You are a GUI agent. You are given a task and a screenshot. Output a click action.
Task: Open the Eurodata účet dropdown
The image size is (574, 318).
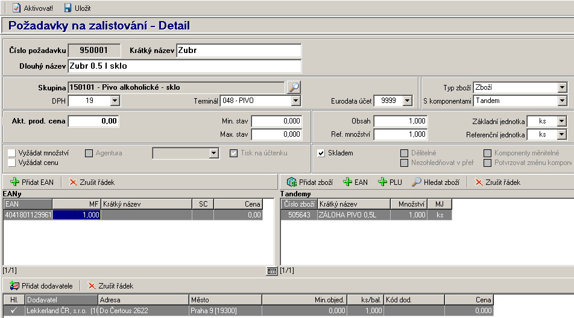408,101
